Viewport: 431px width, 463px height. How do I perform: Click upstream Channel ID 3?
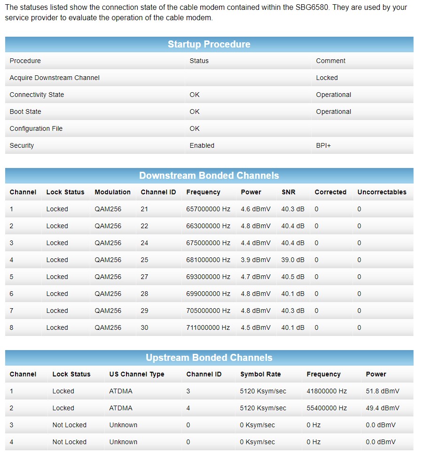188,391
